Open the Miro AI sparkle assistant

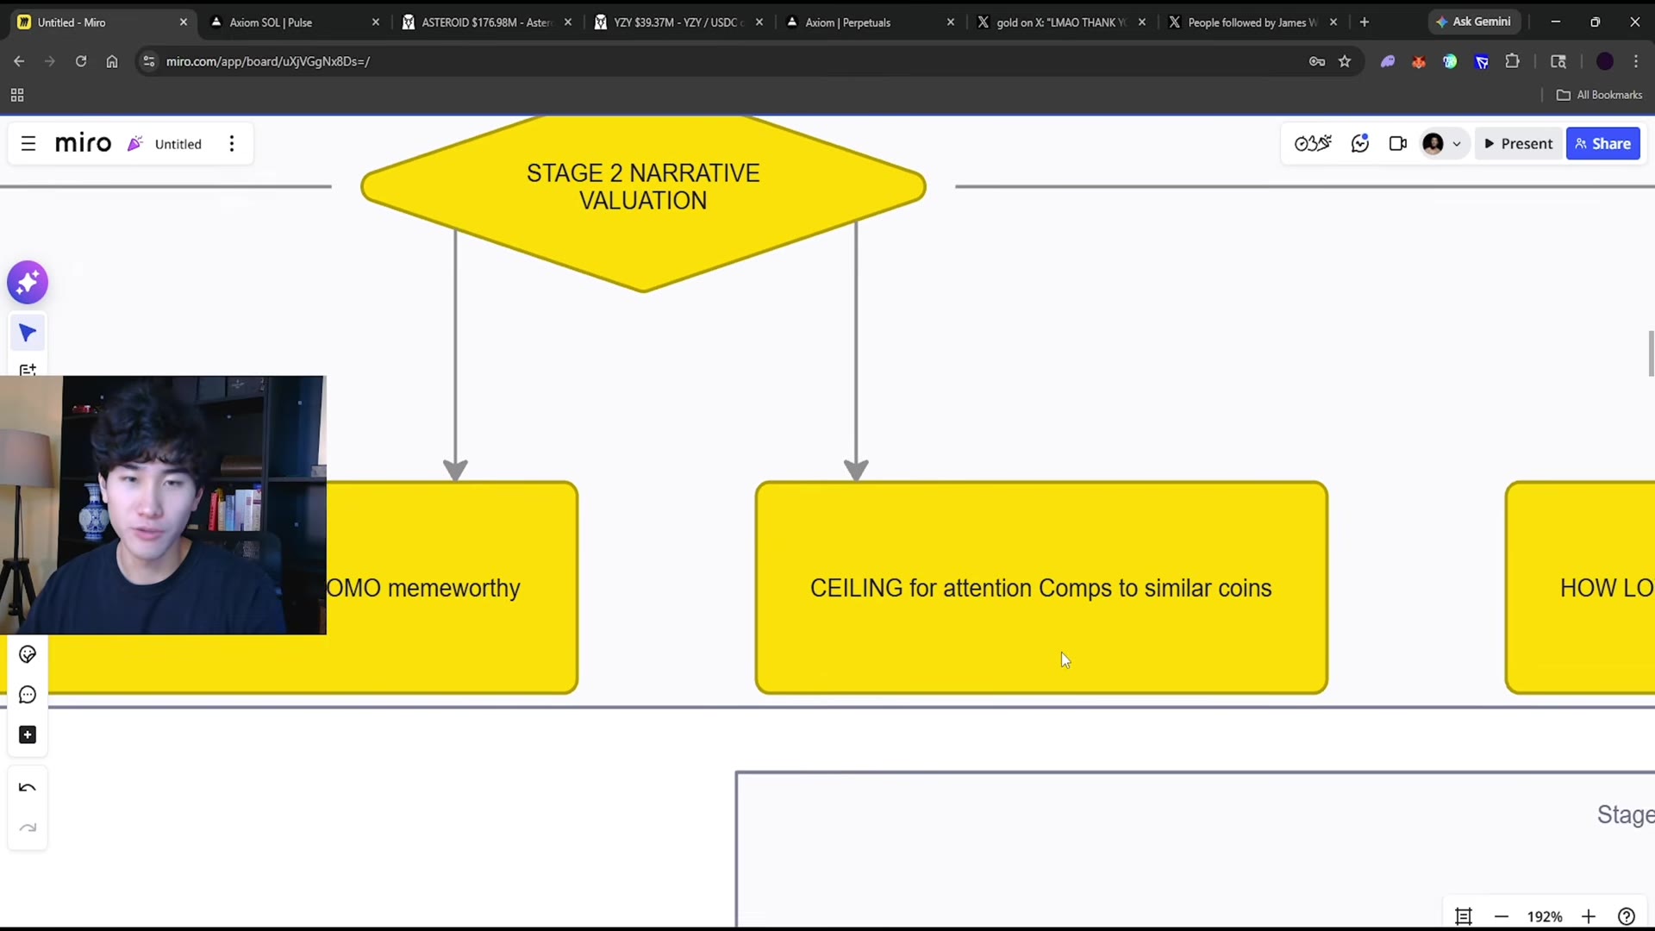[x=28, y=282]
